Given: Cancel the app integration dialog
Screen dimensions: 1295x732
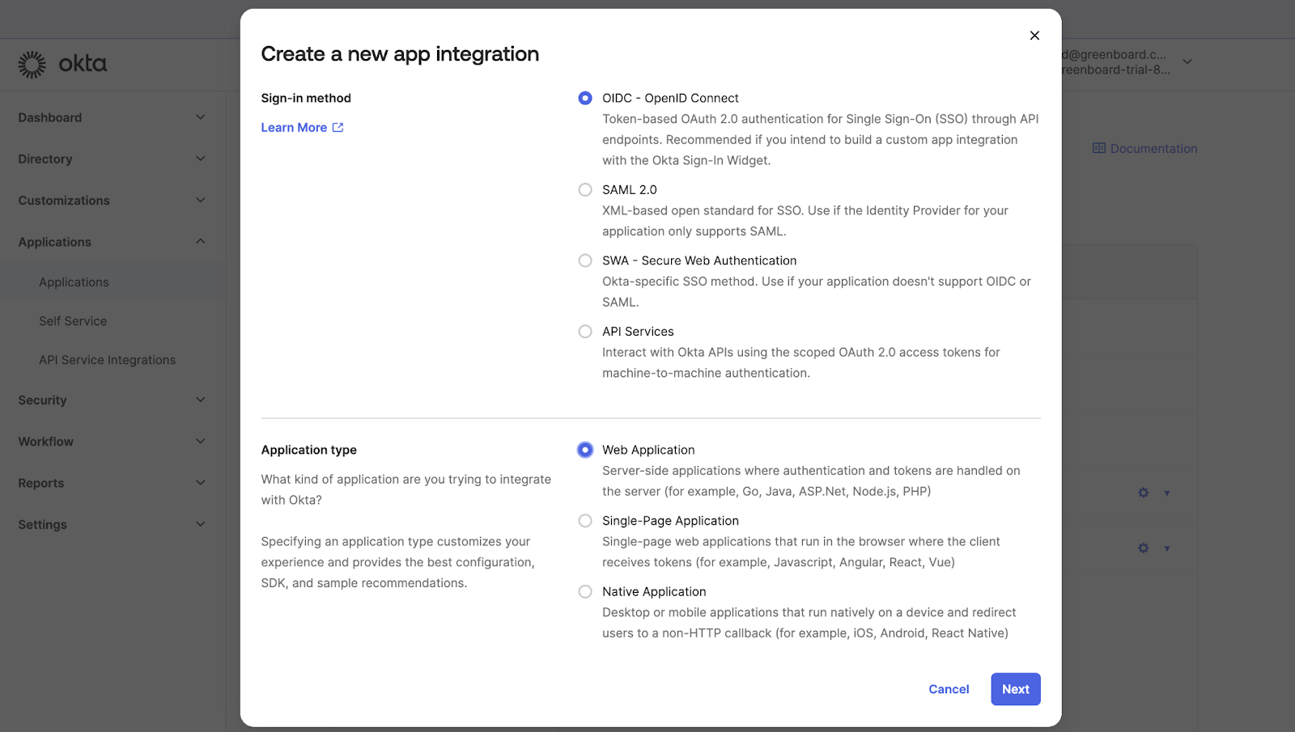Looking at the screenshot, I should point(949,689).
